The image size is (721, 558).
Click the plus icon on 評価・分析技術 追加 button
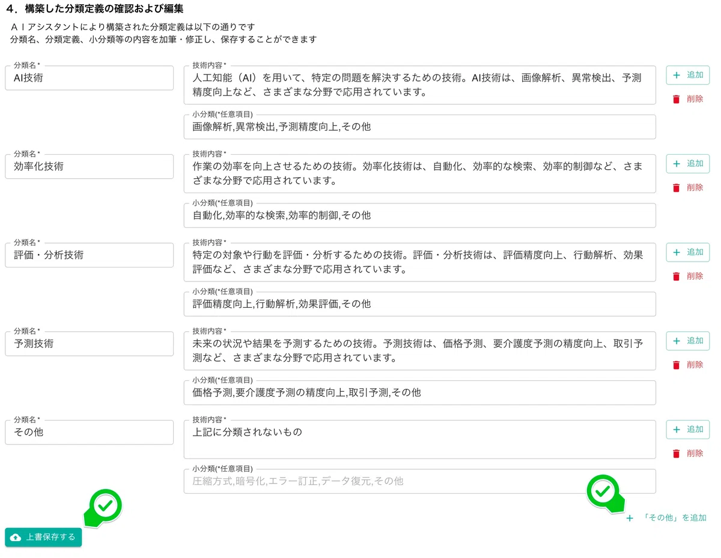coord(677,253)
